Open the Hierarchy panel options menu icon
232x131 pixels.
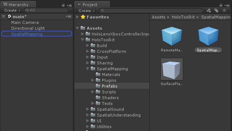point(69,5)
